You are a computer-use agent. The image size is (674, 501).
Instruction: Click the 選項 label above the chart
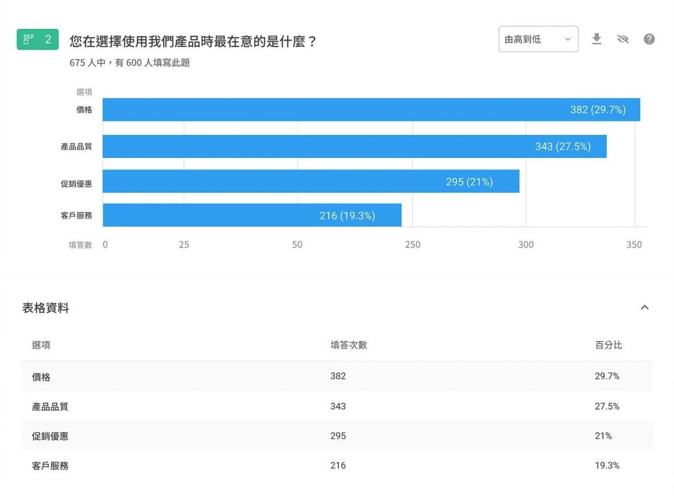pyautogui.click(x=84, y=92)
